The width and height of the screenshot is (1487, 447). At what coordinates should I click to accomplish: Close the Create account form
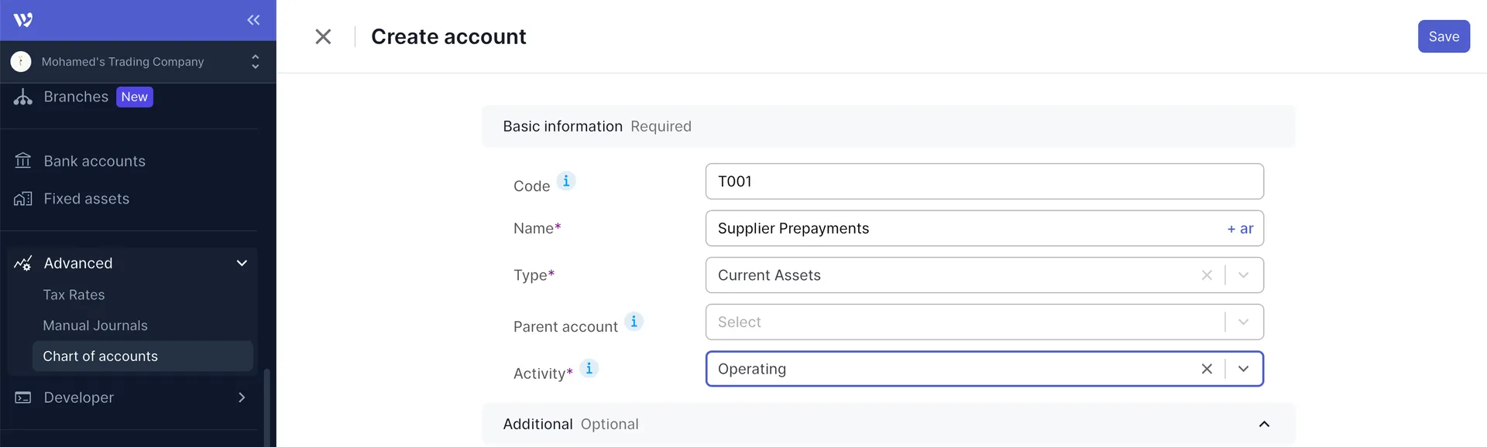tap(323, 36)
